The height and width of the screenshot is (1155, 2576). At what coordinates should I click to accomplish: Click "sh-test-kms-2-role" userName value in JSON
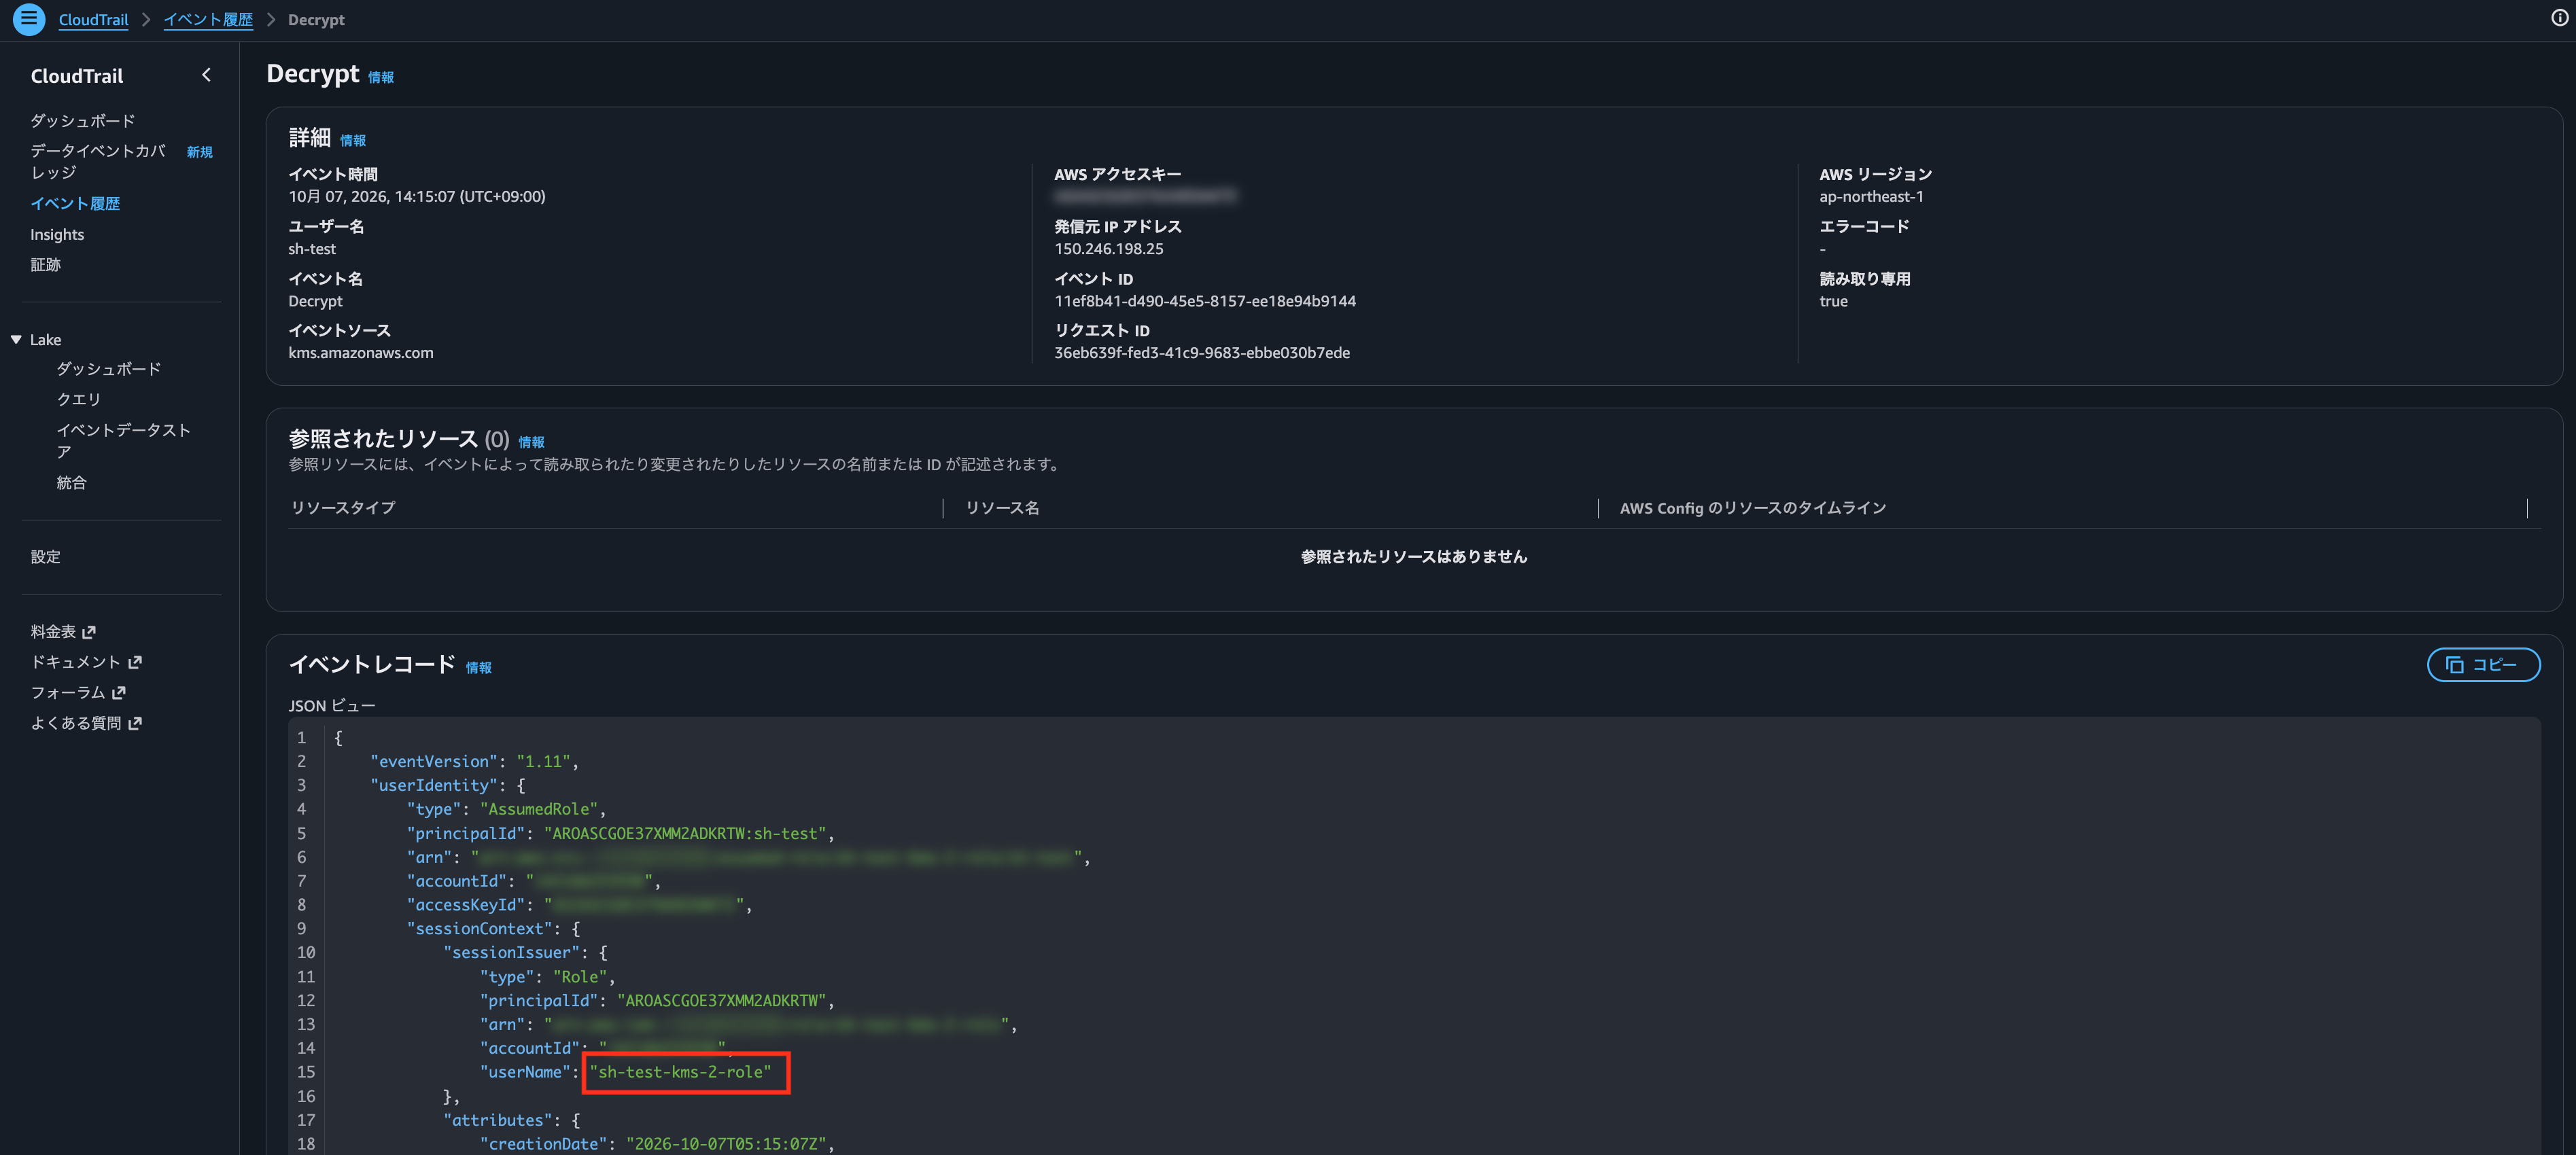tap(680, 1072)
